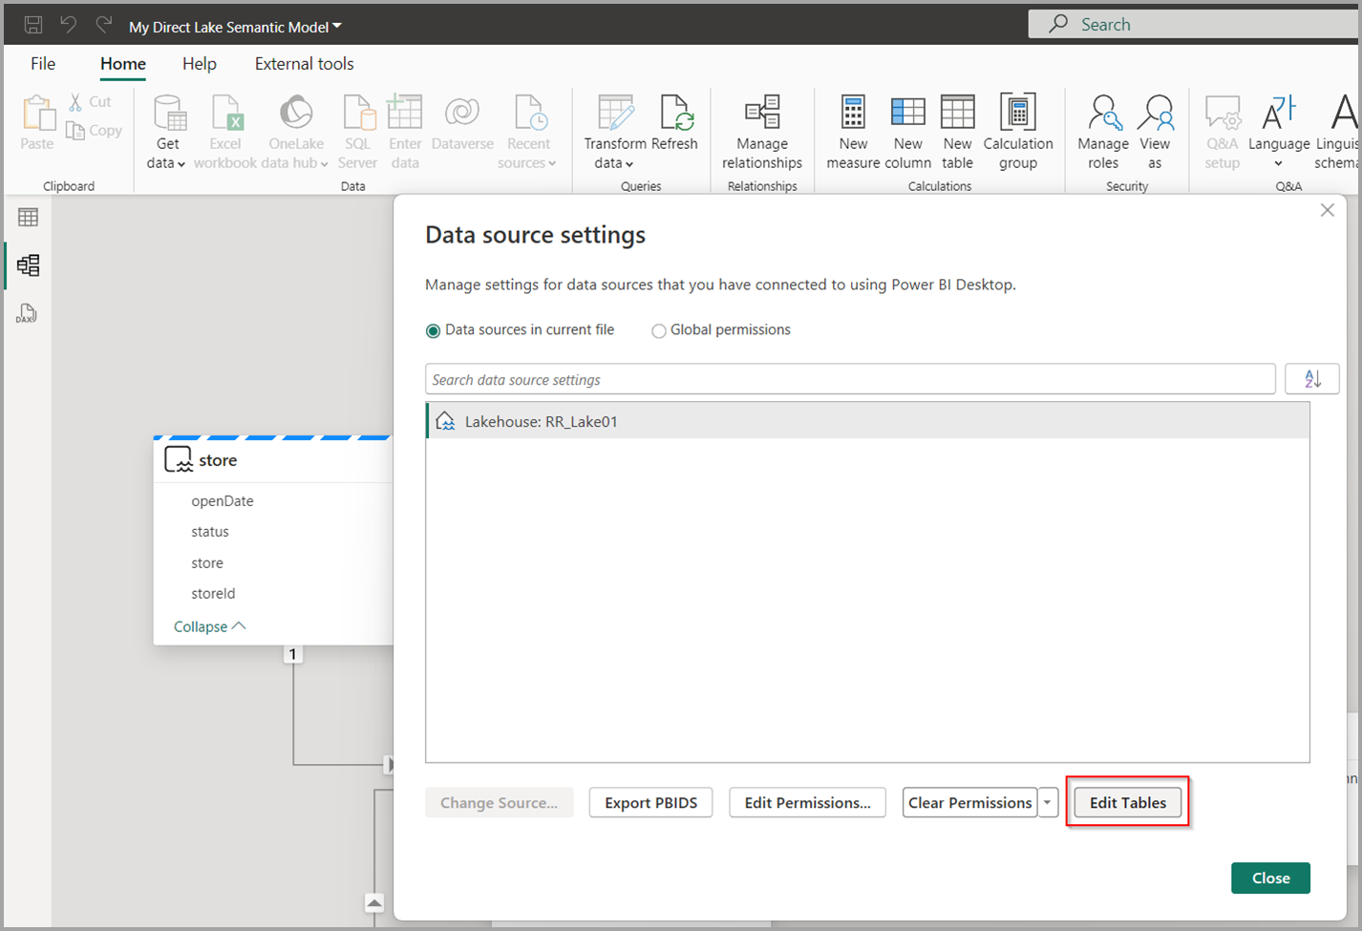Click the Edit Tables button
1362x931 pixels.
point(1128,803)
